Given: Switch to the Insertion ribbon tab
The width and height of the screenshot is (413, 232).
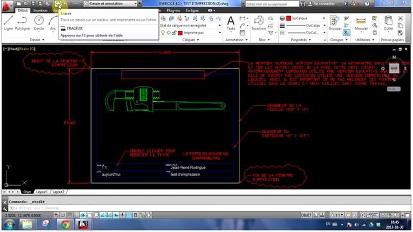Looking at the screenshot, I should 40,10.
